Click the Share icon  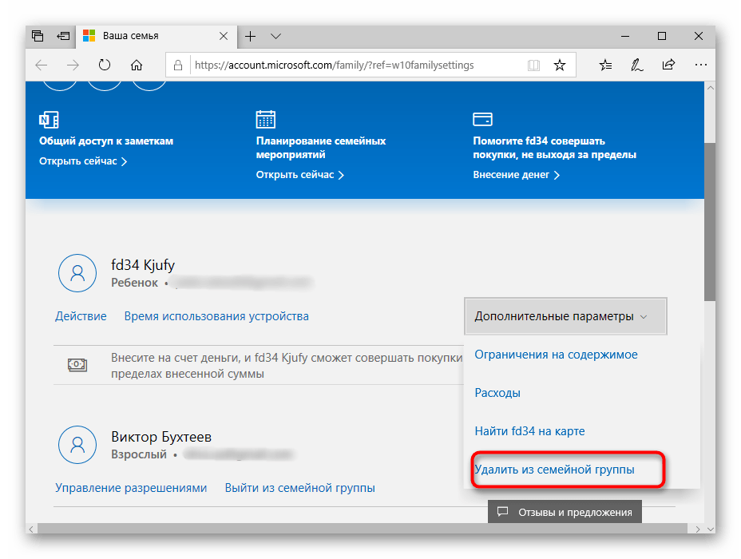(668, 65)
